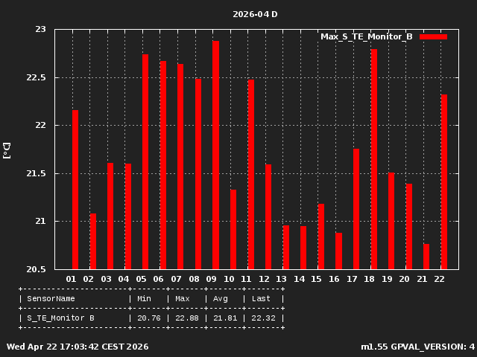Click x-axis label 08

click(194, 279)
